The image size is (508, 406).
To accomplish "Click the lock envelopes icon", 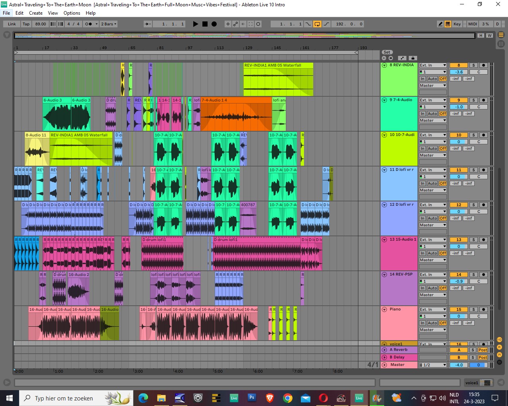I will 412,58.
